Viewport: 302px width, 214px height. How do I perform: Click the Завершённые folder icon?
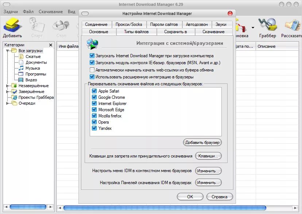[x=14, y=92]
